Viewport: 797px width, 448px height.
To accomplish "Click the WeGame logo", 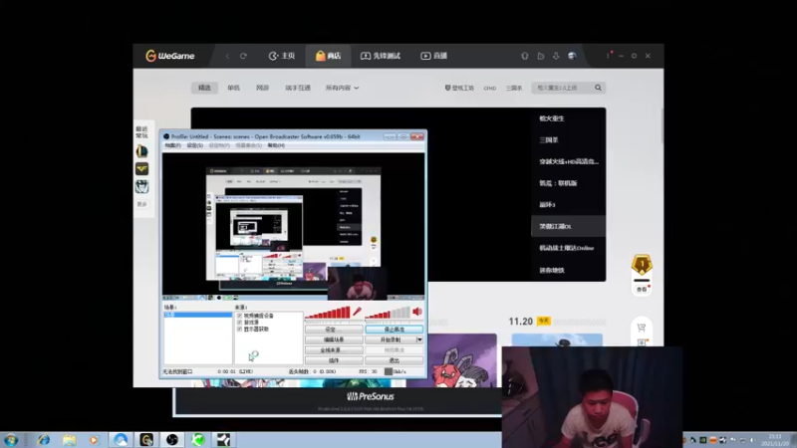I will click(170, 56).
